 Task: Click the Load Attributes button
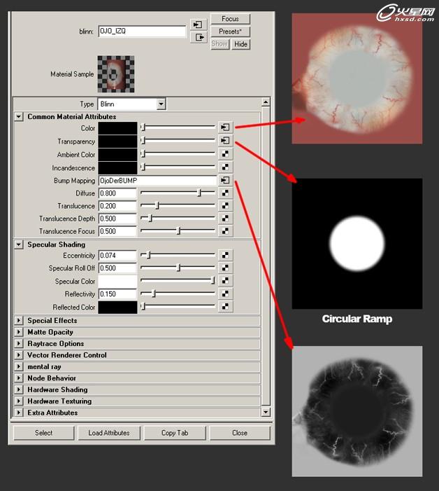109,433
